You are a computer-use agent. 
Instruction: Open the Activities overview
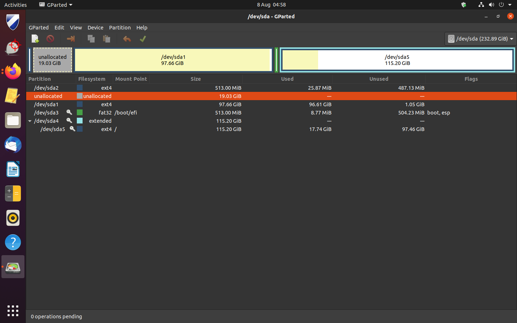coord(15,5)
